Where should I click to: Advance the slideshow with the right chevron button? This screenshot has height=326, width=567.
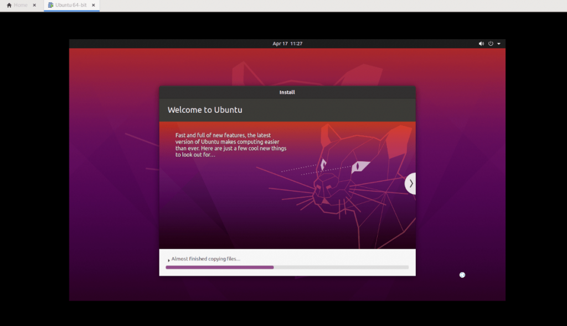(411, 183)
